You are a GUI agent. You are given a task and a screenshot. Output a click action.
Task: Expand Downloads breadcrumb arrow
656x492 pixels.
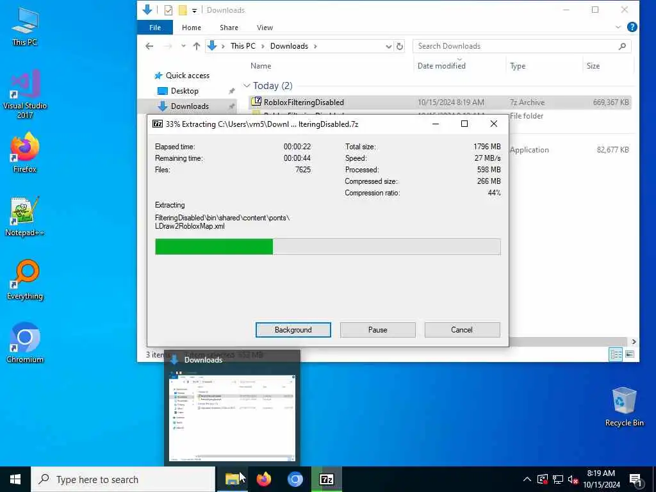pyautogui.click(x=315, y=46)
